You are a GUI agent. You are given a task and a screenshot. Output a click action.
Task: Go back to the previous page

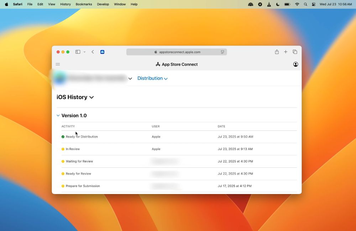pos(93,52)
